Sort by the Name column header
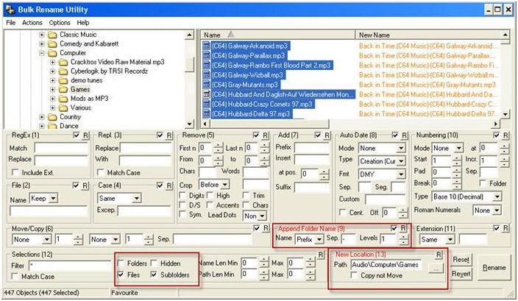This screenshot has width=518, height=301. (x=277, y=35)
